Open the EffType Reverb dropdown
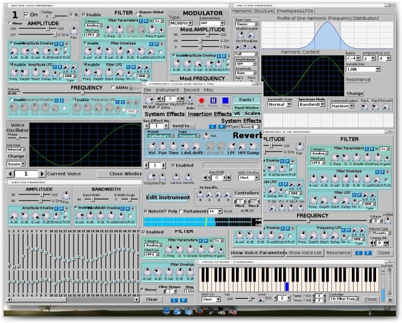402x323 pixels. (x=250, y=127)
